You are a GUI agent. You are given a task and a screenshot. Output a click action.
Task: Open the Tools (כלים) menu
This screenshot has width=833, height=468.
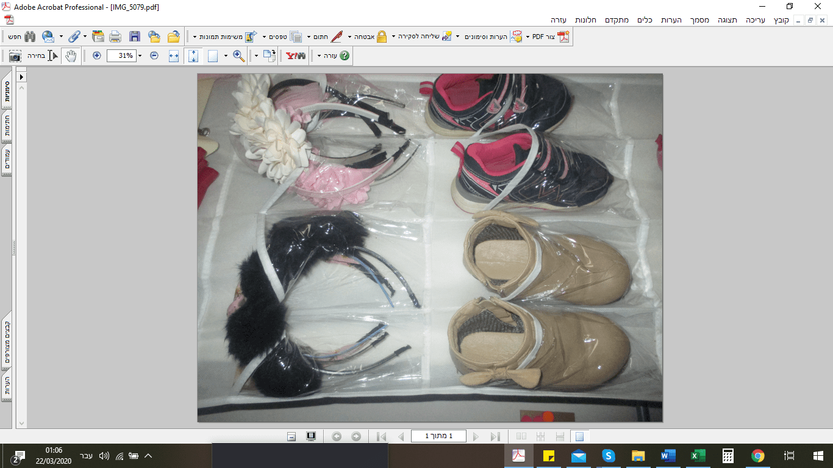645,20
